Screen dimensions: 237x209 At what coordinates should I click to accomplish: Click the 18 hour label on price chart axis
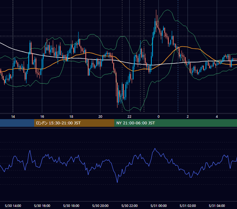pyautogui.click(x=71, y=117)
